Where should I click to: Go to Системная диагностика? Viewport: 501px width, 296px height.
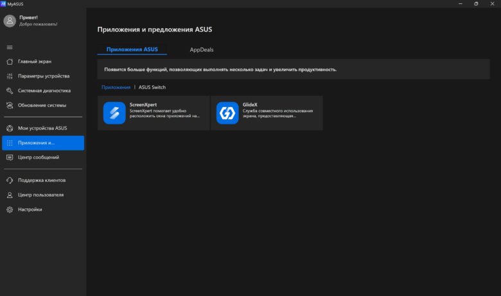pyautogui.click(x=43, y=91)
